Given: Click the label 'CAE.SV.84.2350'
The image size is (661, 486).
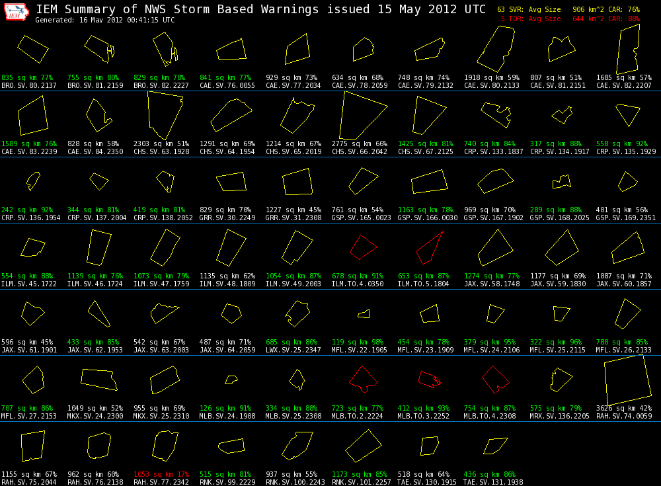Looking at the screenshot, I should [x=95, y=152].
